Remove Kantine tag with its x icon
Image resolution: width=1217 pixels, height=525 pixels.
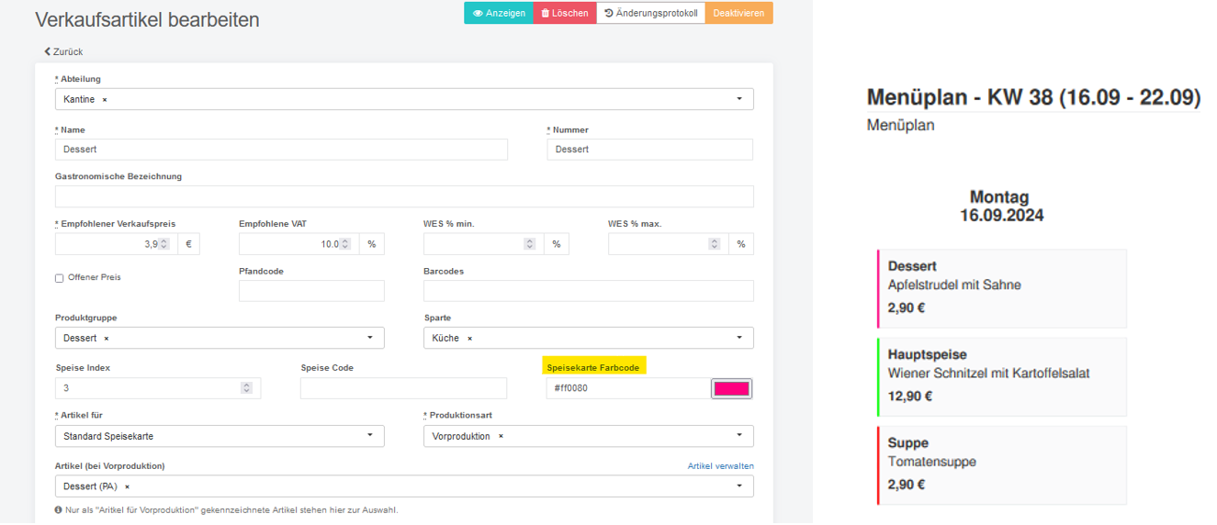tap(105, 99)
